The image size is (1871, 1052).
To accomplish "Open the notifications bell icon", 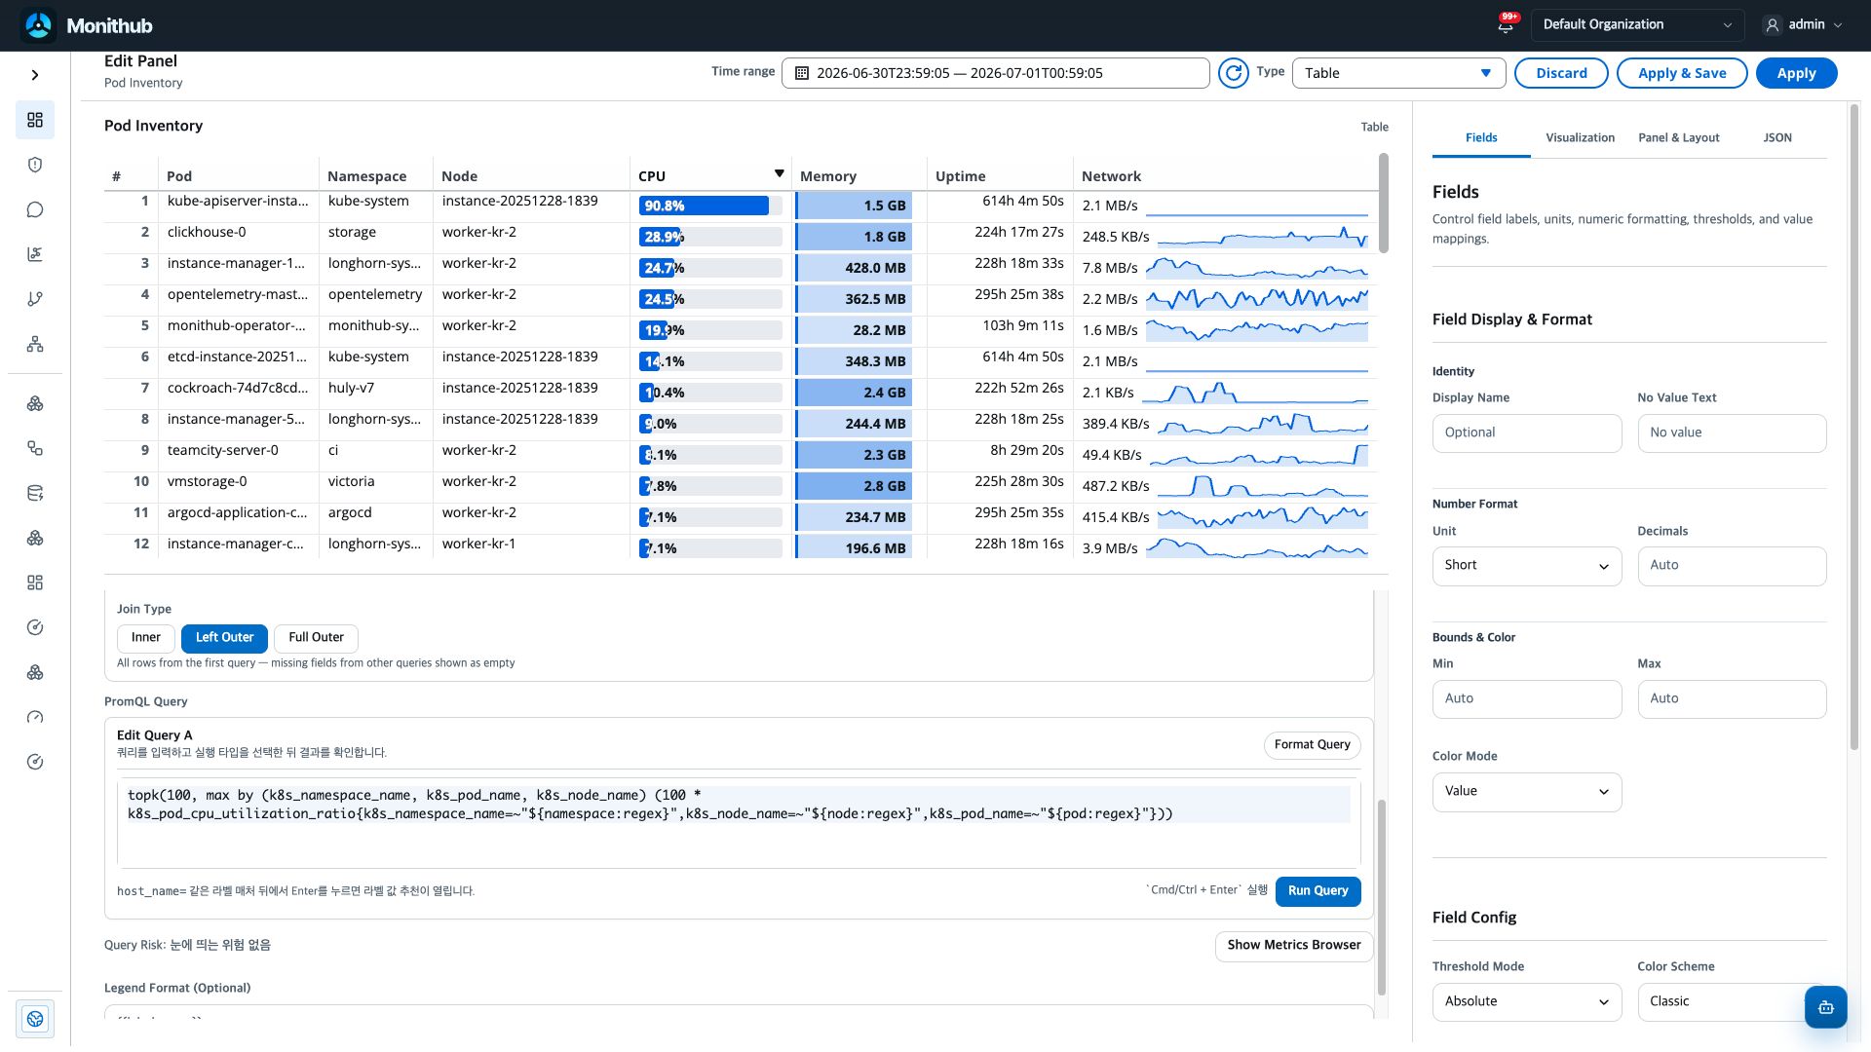I will pos(1506,25).
